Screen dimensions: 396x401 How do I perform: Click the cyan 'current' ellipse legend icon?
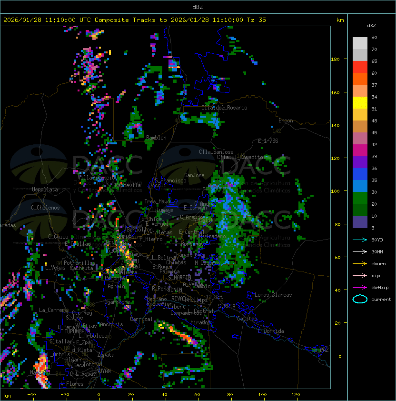(x=360, y=299)
